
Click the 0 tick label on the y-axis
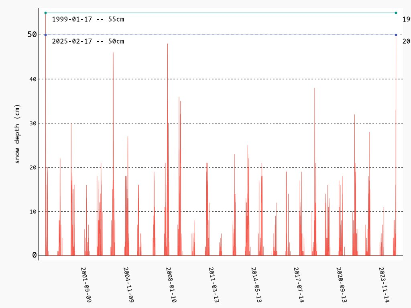coord(35,255)
